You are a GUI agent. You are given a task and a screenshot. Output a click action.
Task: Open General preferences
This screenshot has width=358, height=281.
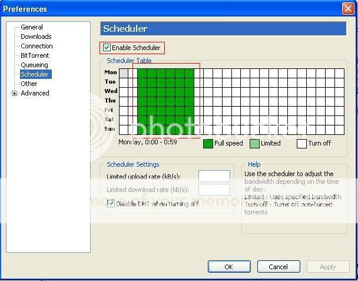pyautogui.click(x=32, y=27)
